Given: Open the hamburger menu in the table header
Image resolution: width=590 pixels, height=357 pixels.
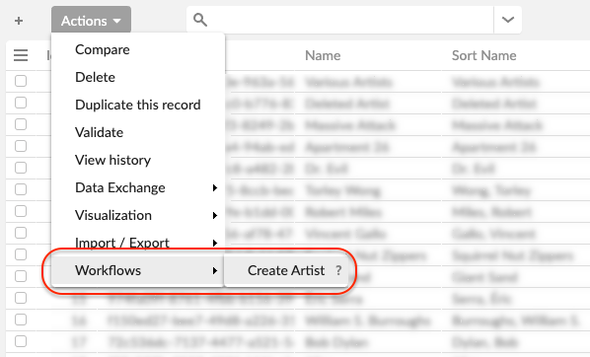Looking at the screenshot, I should click(x=21, y=55).
